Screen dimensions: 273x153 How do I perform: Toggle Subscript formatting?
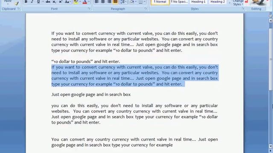[54, 2]
